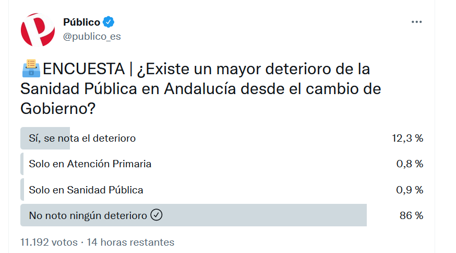Click the checkmark circle on the selected vote
The image size is (456, 253).
pos(156,215)
